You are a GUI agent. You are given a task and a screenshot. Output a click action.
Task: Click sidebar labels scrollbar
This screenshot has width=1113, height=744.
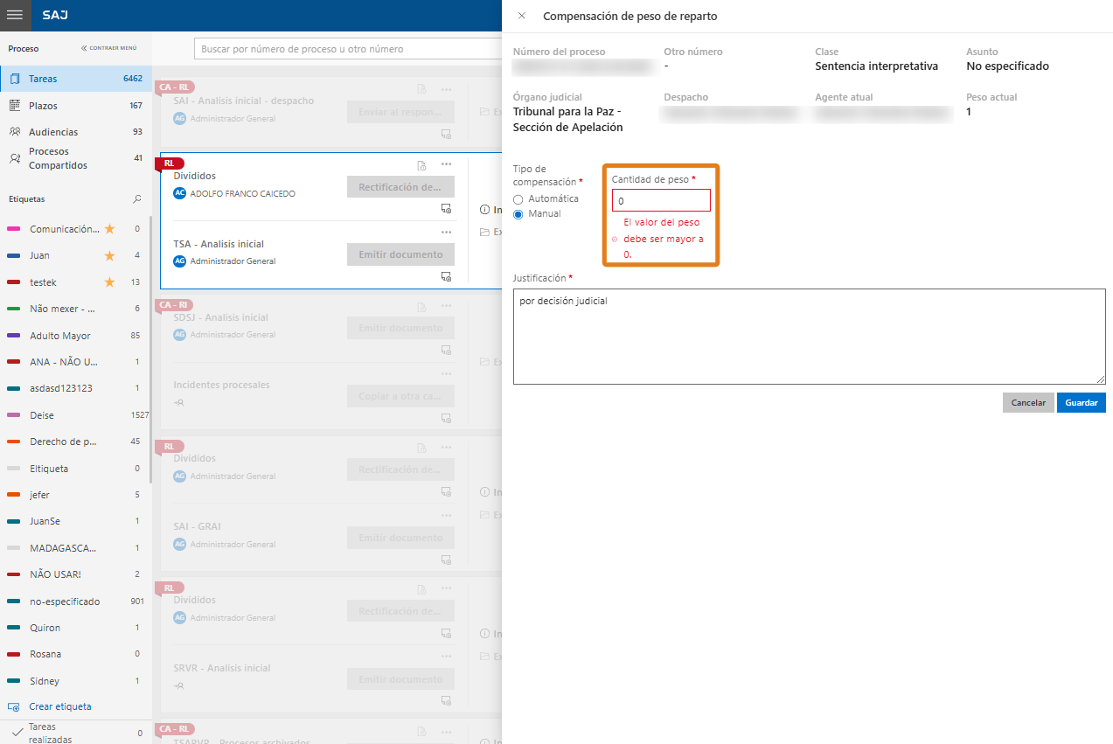coord(150,350)
